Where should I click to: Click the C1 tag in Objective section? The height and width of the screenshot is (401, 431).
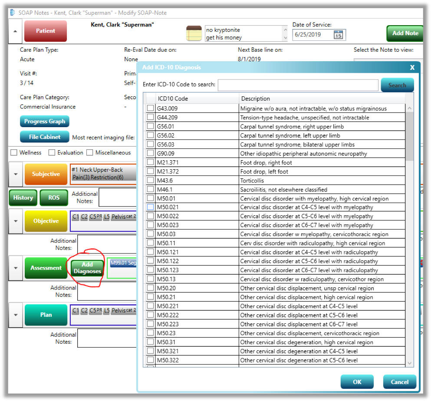point(76,217)
